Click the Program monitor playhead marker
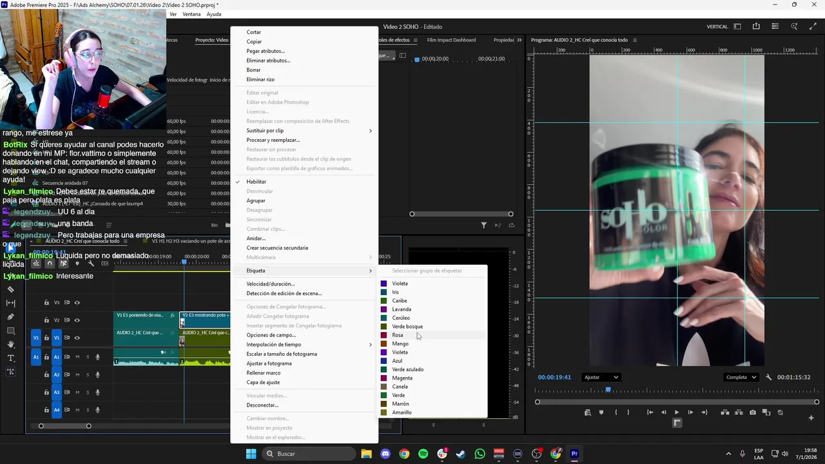 [x=608, y=390]
